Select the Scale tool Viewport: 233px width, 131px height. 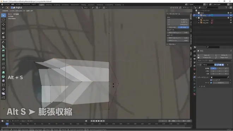(x=4, y=33)
